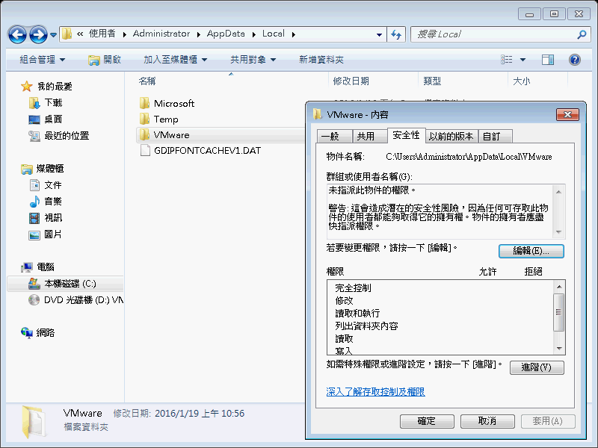This screenshot has height=448, width=598.
Task: Select 電腦 in the navigation pane
Action: [x=46, y=267]
